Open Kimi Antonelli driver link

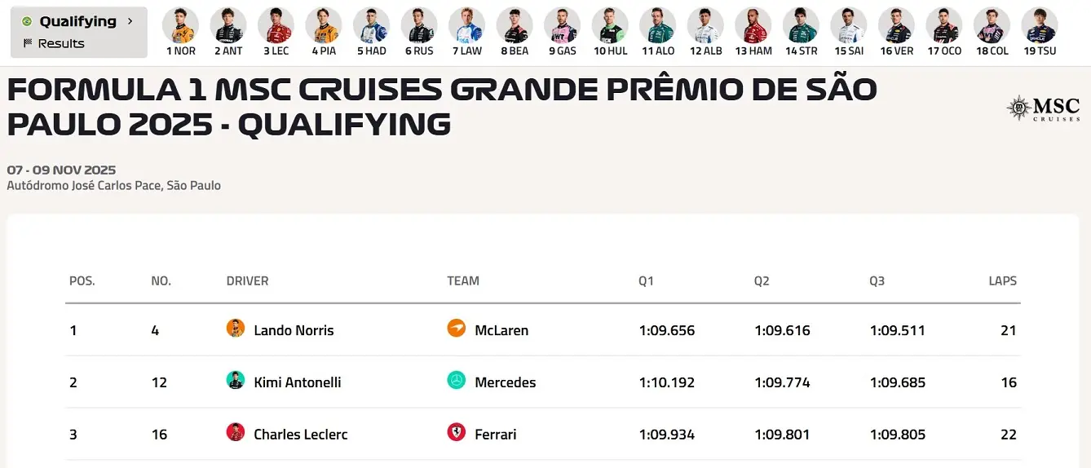pyautogui.click(x=297, y=382)
